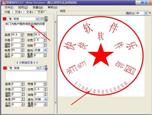This screenshot has height=115, width=152.
Task: Open the 文件(F) menu
Action: [x=9, y=7]
